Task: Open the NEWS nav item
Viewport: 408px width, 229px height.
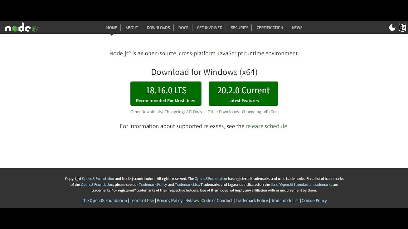Action: [x=297, y=28]
